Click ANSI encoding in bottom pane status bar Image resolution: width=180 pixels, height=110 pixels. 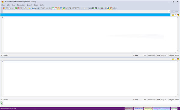click(x=177, y=100)
